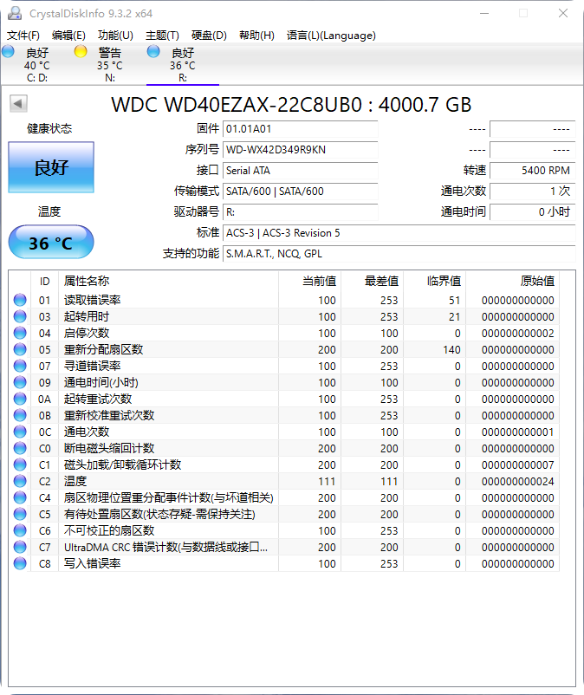Click the 当前值 column header
Screen dimensions: 584x695
(309, 281)
